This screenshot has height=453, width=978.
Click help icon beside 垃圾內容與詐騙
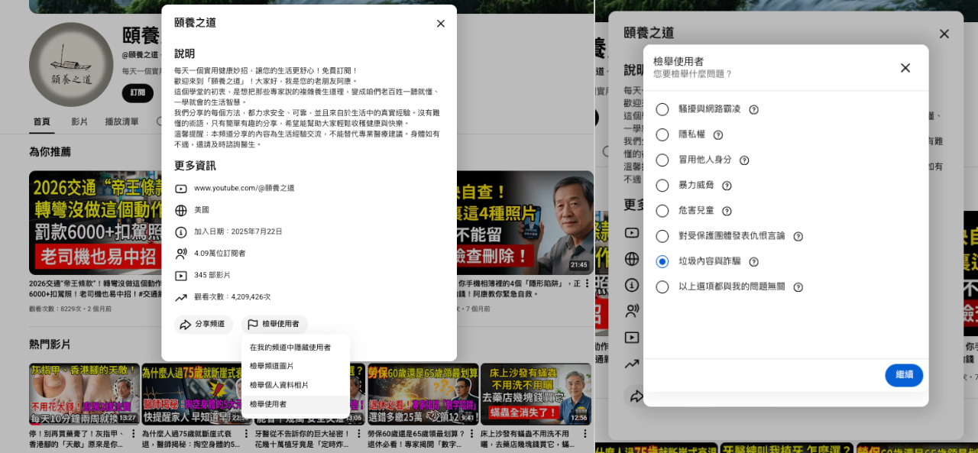tap(753, 262)
